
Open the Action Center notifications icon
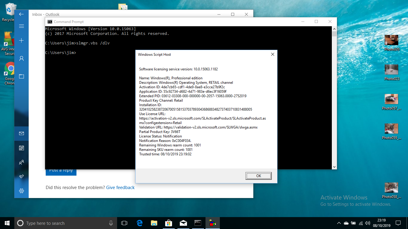(x=398, y=223)
